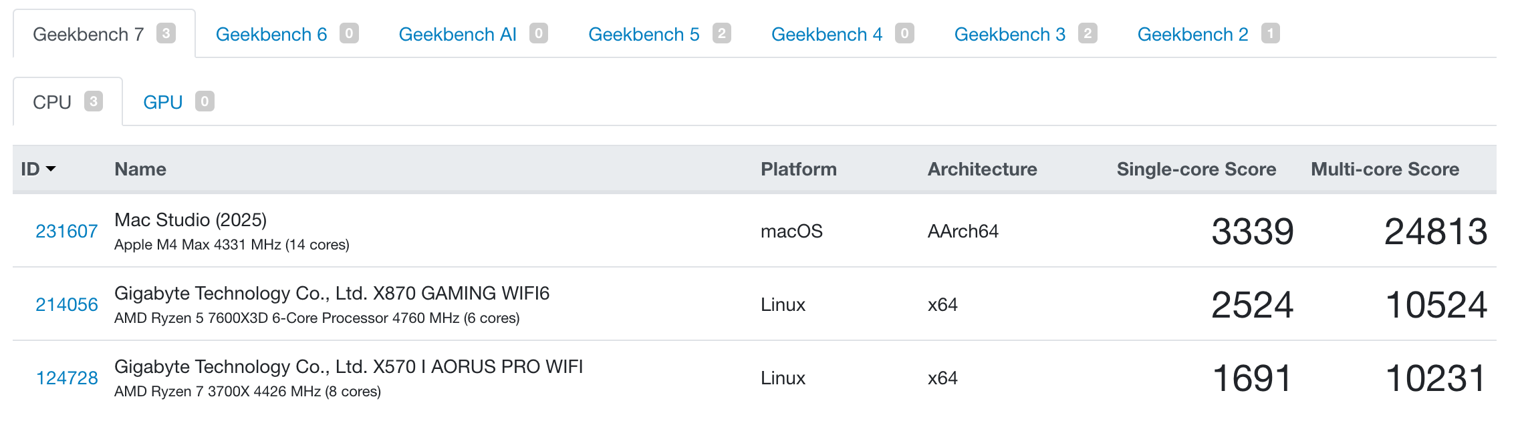The height and width of the screenshot is (423, 1520).
Task: Switch to the Geekbench 6 tab
Action: [x=287, y=34]
